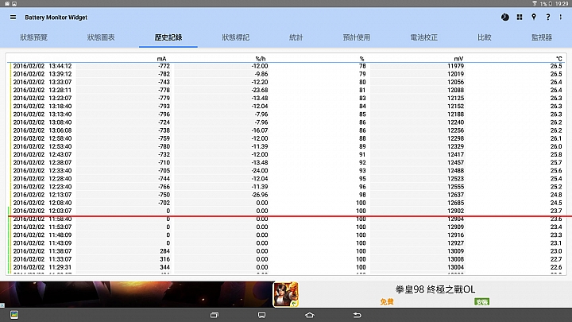Select the row timestamped 12:58:40
572x322 pixels.
(286, 138)
